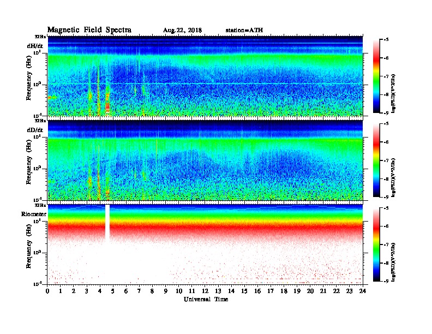Click the "-5" tick on dH/dt color bar

(x=386, y=40)
